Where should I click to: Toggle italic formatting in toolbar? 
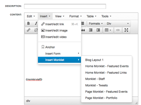[36, 24]
